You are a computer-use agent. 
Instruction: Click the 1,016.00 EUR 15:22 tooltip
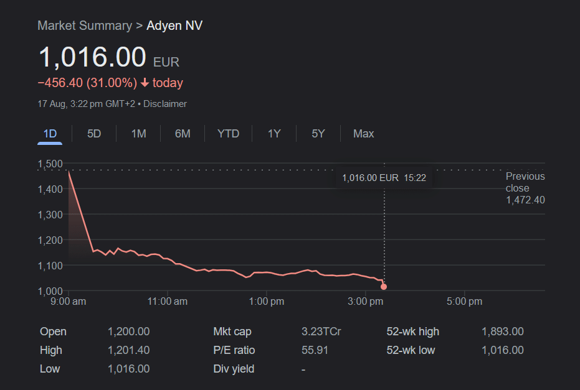384,178
